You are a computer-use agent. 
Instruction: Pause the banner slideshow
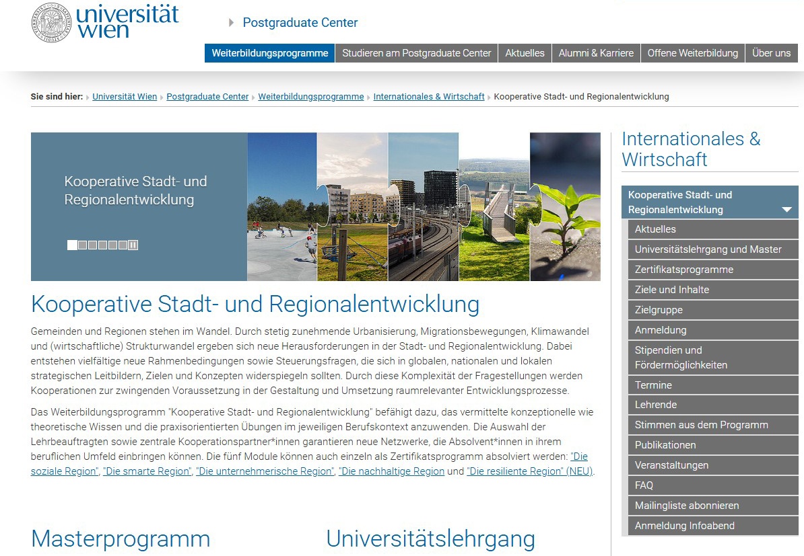(x=133, y=245)
